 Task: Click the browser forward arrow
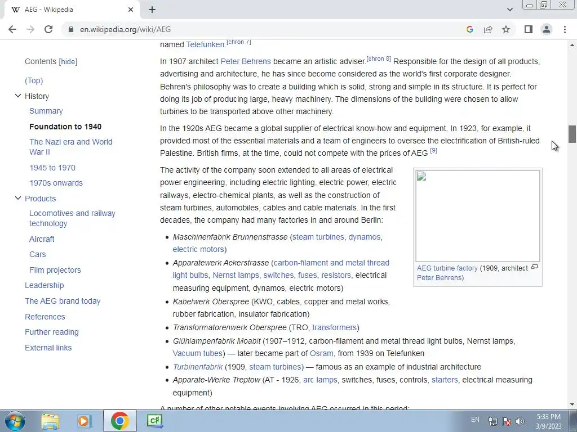(30, 29)
